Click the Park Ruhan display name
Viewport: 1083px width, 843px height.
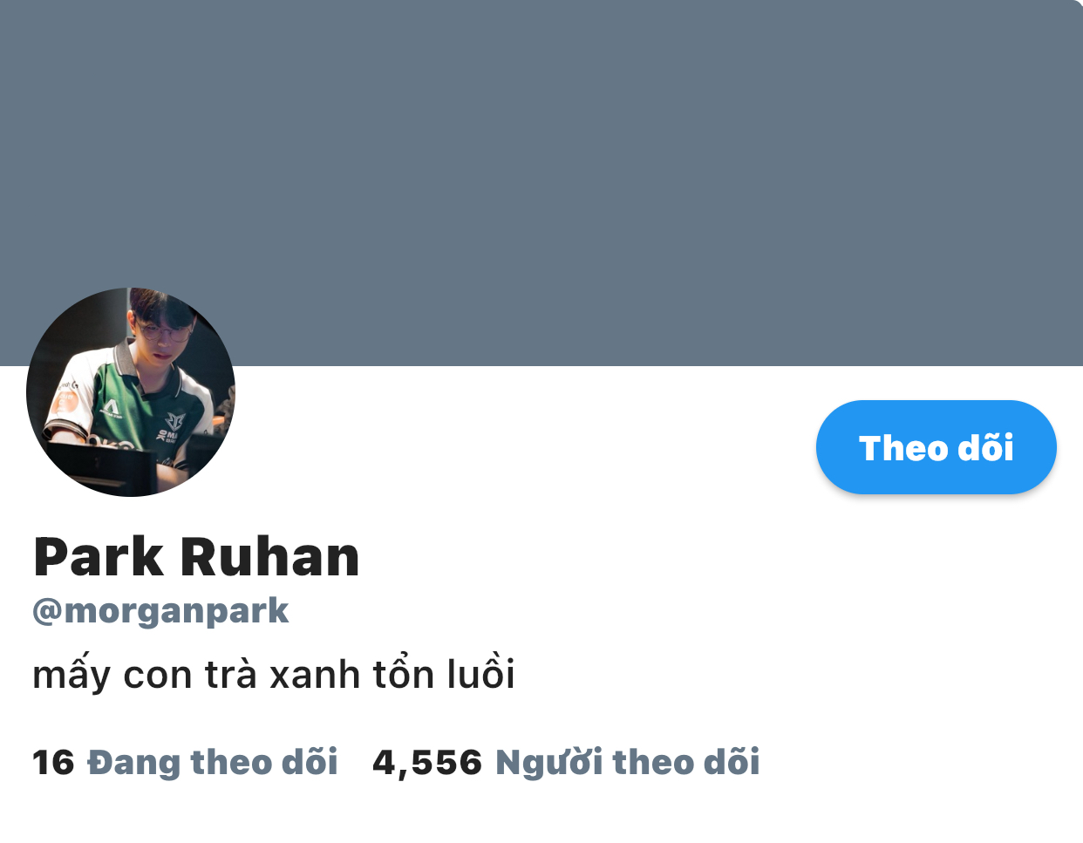(196, 557)
